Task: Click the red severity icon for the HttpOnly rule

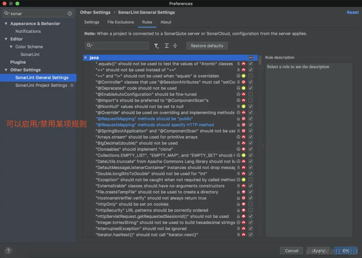Action: 244,204
